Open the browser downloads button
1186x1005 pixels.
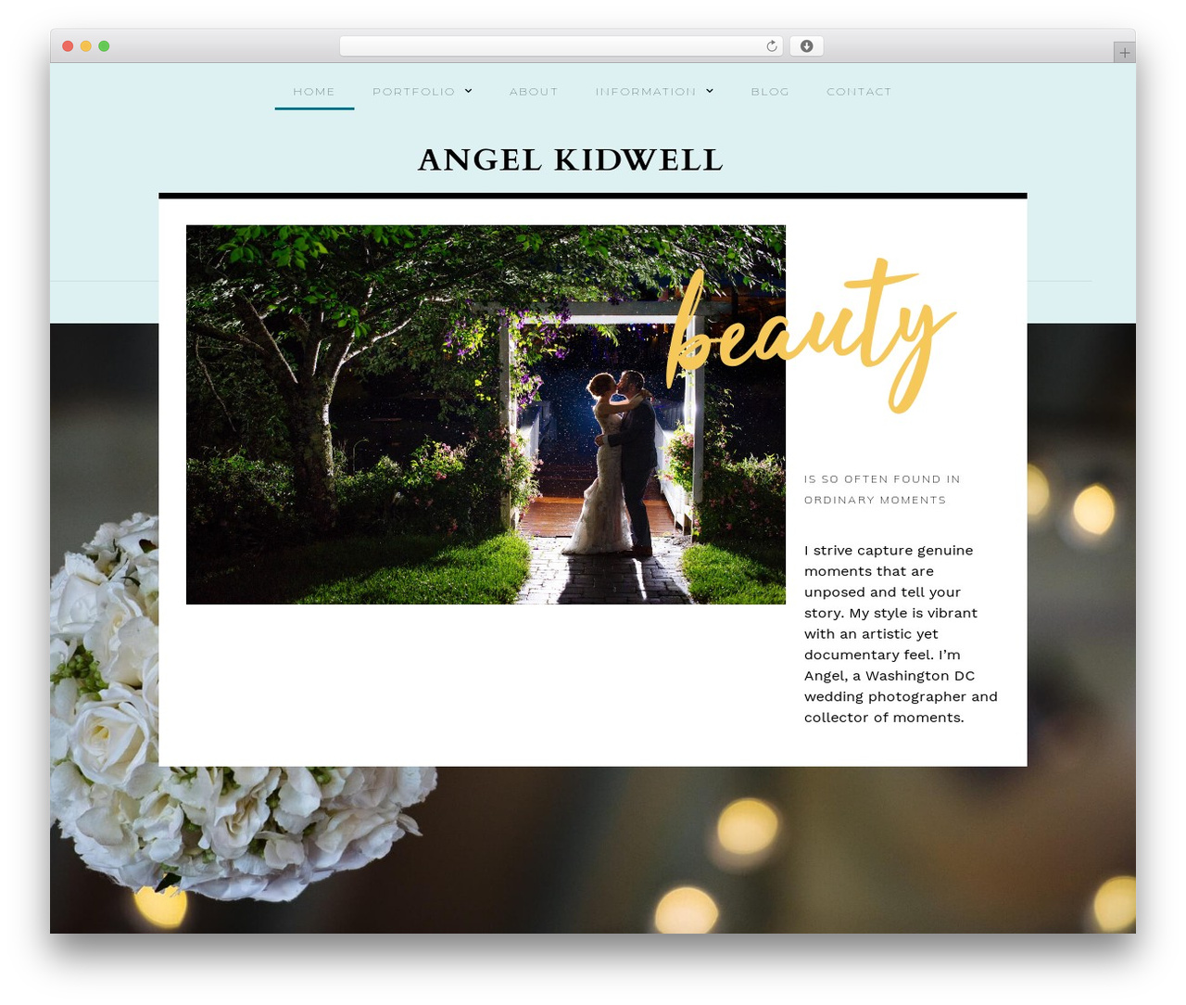(x=807, y=46)
